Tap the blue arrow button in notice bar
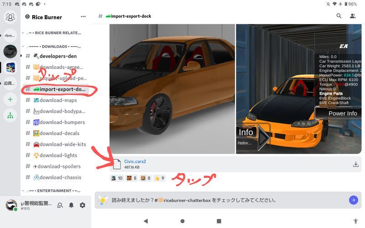Image resolution: width=365 pixels, height=228 pixels. tap(353, 200)
